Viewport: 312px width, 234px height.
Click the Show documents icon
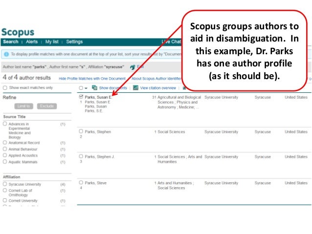[x=94, y=87]
